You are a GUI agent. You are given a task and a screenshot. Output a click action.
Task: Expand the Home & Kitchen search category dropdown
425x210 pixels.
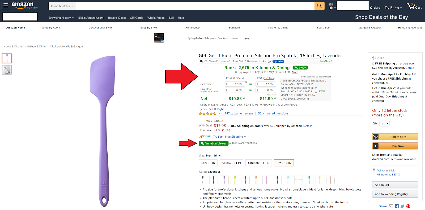[62, 6]
